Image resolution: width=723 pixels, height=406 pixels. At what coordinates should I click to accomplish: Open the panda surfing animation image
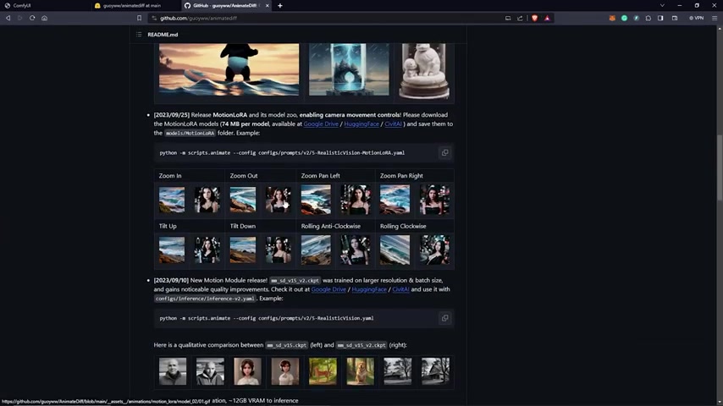[229, 69]
